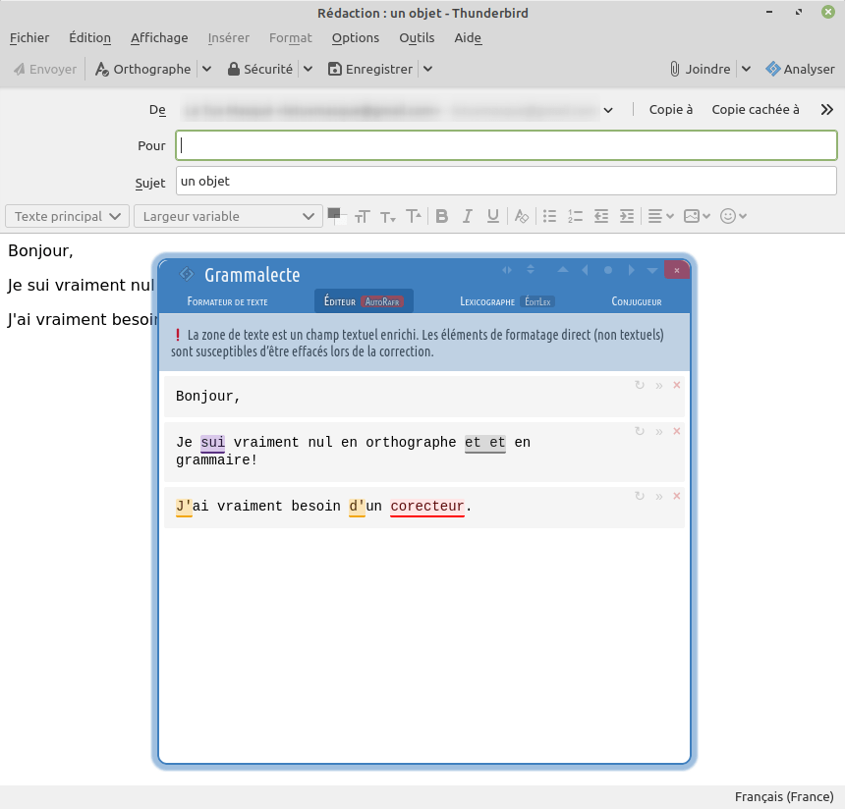845x809 pixels.
Task: Open the insert image dropdown
Action: 697,217
